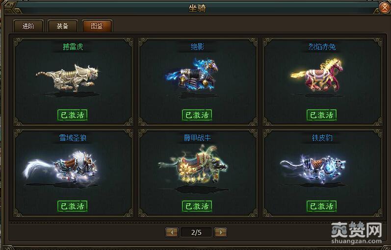The width and height of the screenshot is (391, 250).
Task: Click 已激活 button under 绝影
Action: coord(197,115)
